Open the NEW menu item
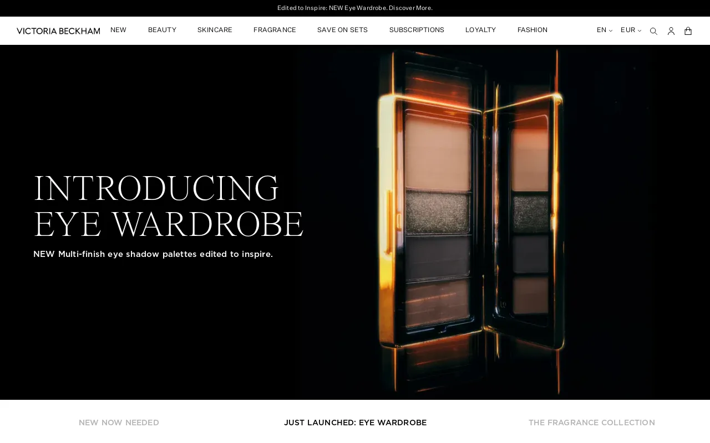Viewport: 710px width, 443px height. coord(118,30)
